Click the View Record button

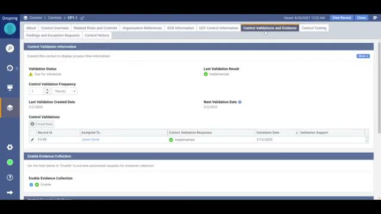341,18
